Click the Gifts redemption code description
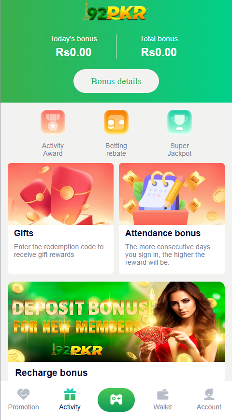Viewport: 232px width, 420px height. (x=59, y=251)
